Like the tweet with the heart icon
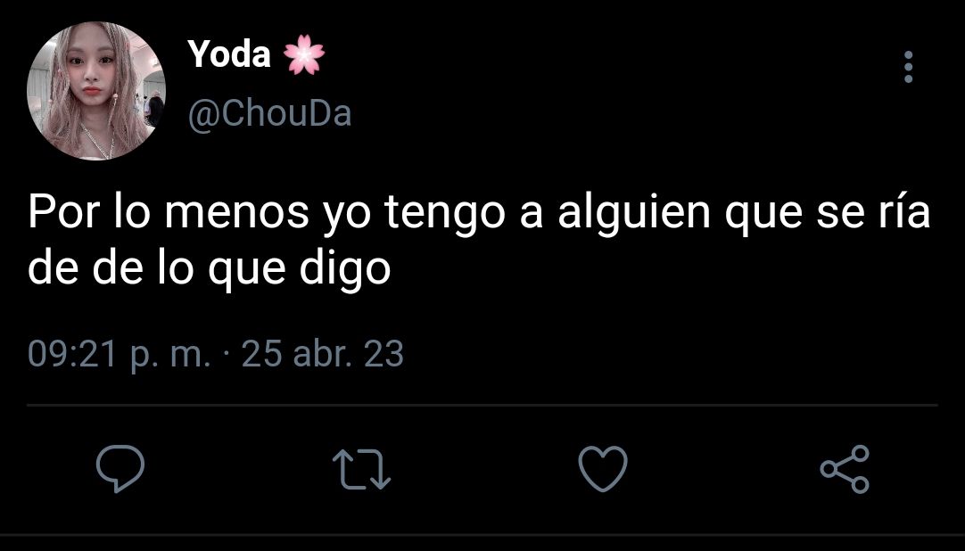Viewport: 965px width, 551px height. tap(603, 469)
